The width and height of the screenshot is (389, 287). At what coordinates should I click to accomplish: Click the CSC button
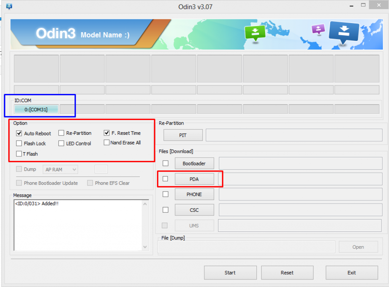click(194, 210)
